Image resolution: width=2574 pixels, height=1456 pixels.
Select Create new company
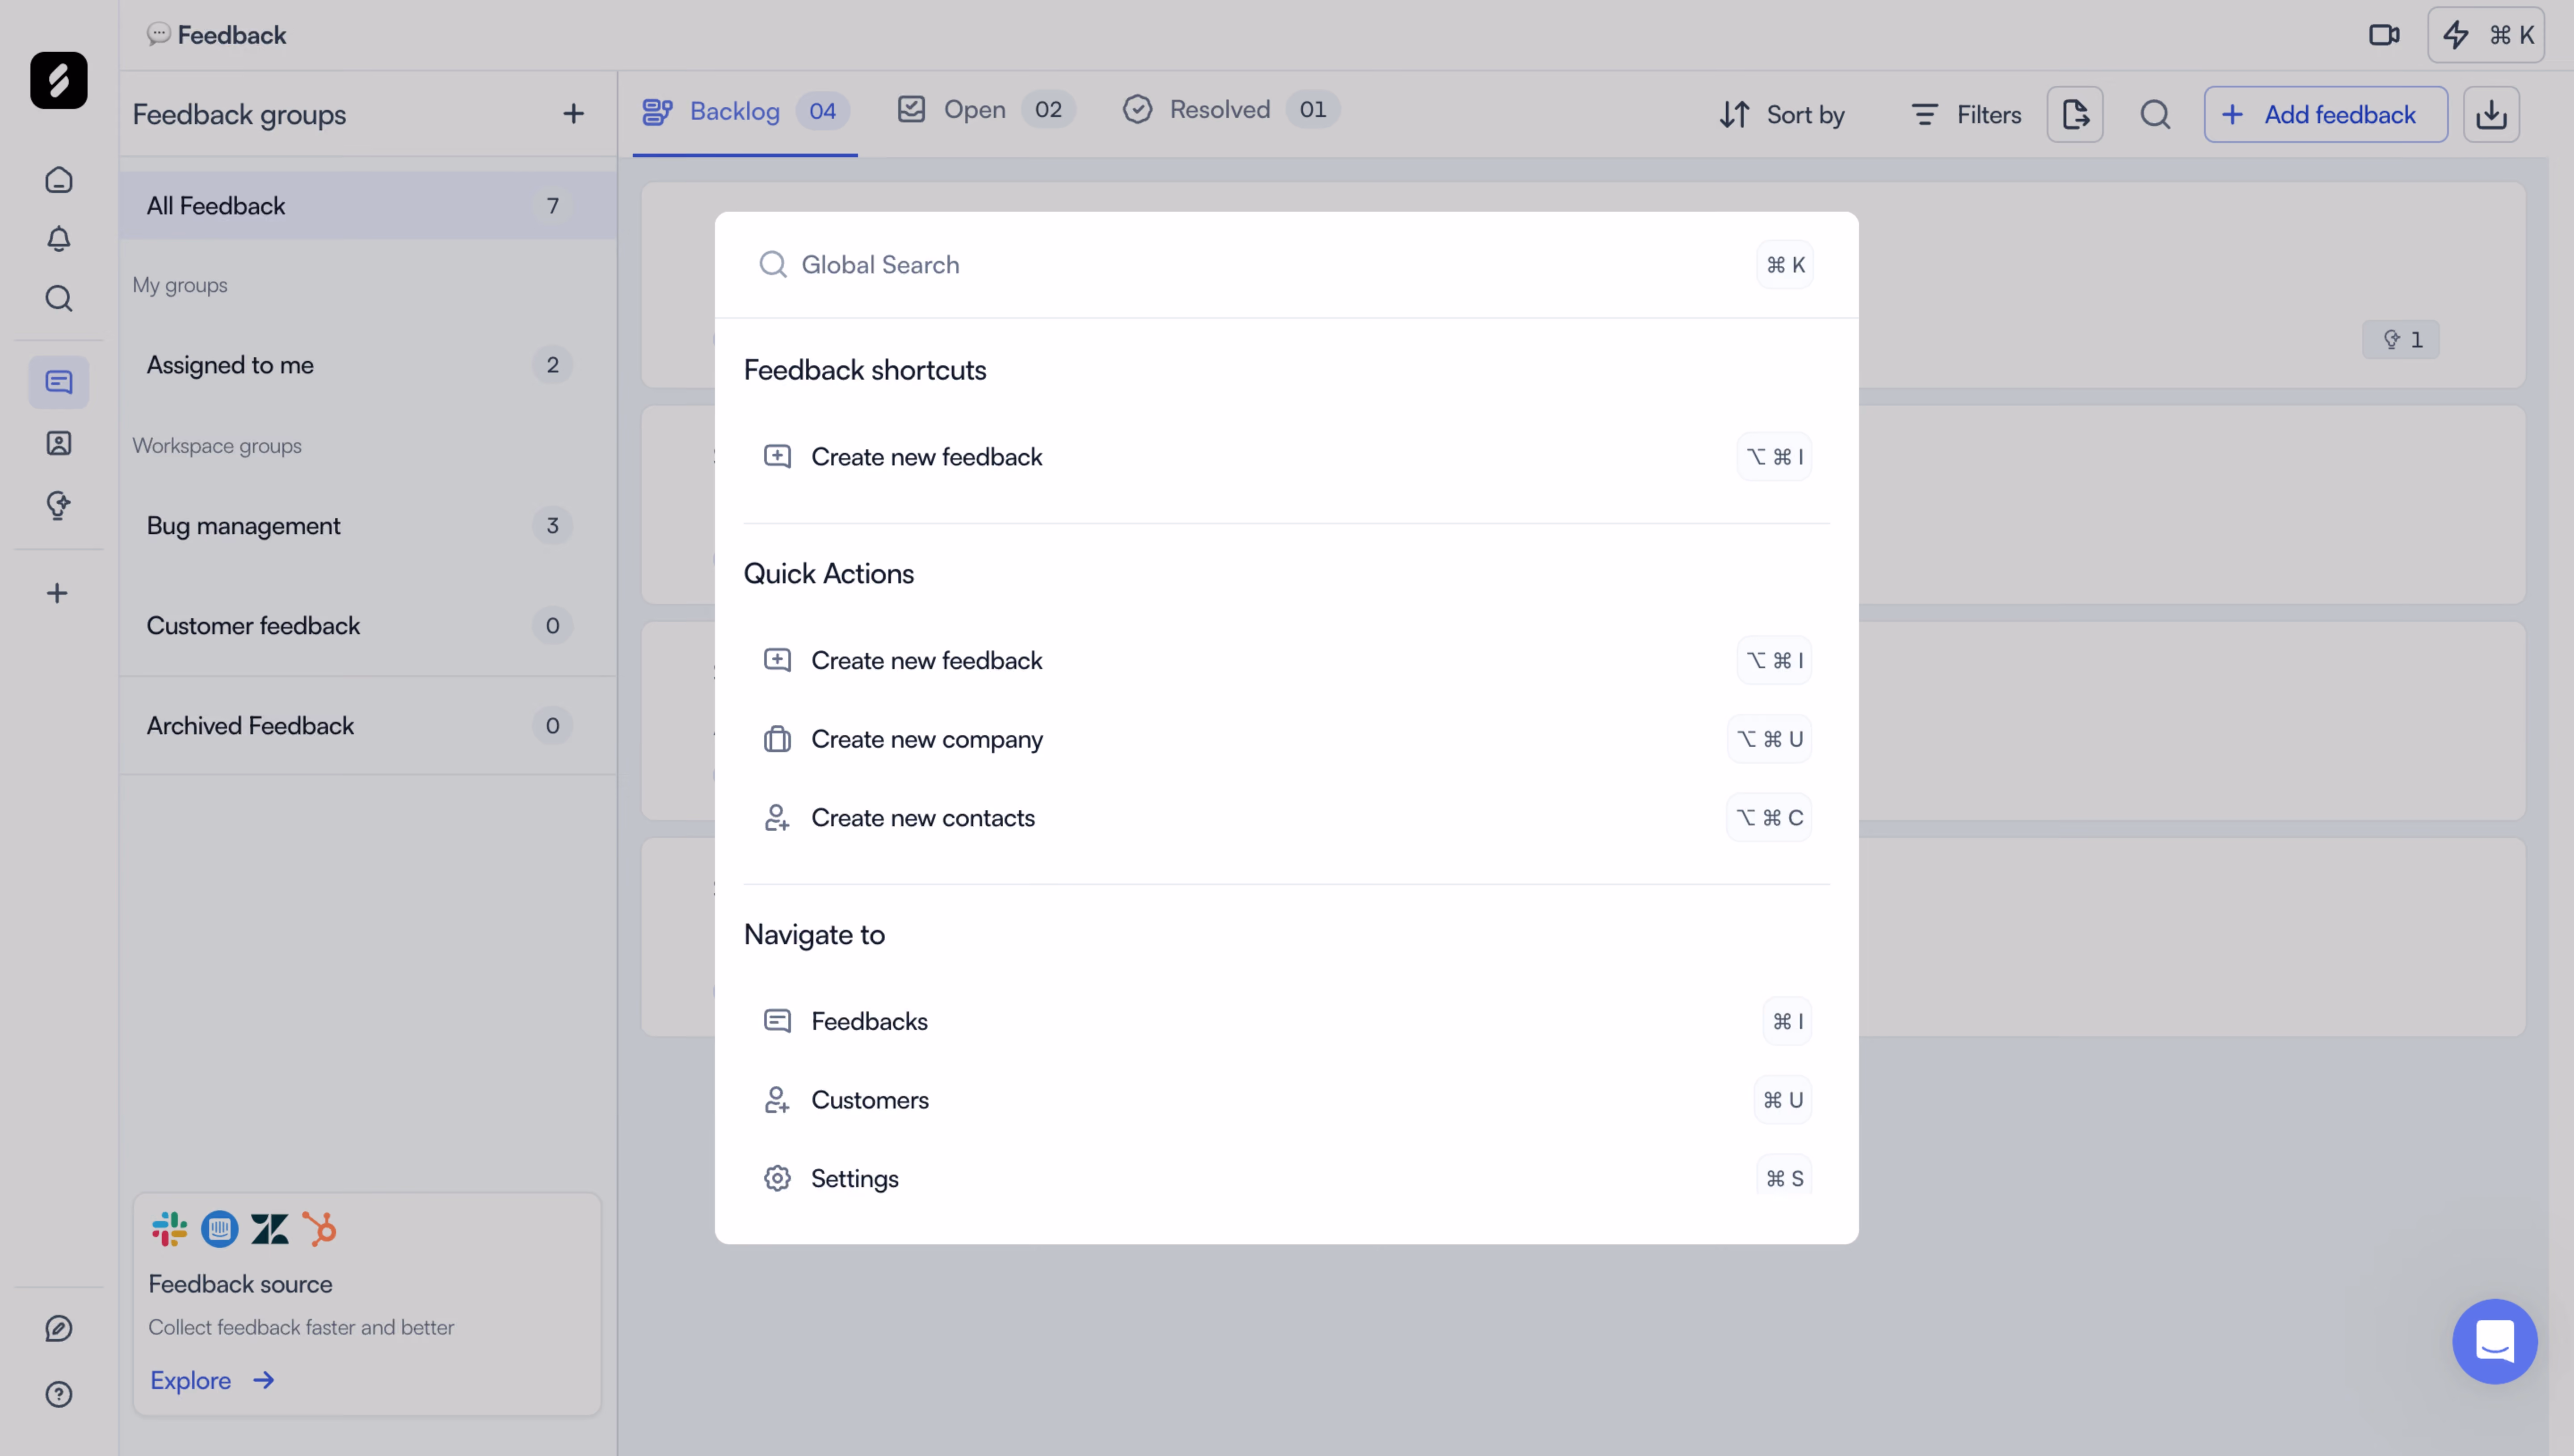[1287, 739]
